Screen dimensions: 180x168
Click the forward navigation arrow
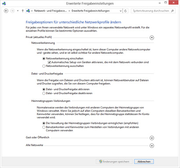coord(12,11)
